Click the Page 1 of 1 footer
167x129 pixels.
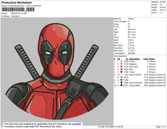161,127
